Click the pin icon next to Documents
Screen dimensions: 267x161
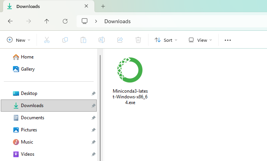click(x=93, y=118)
